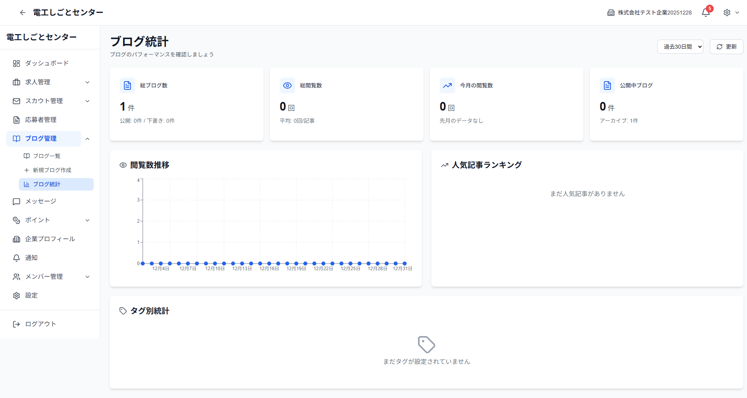Open the settings gear in top bar

pyautogui.click(x=727, y=12)
